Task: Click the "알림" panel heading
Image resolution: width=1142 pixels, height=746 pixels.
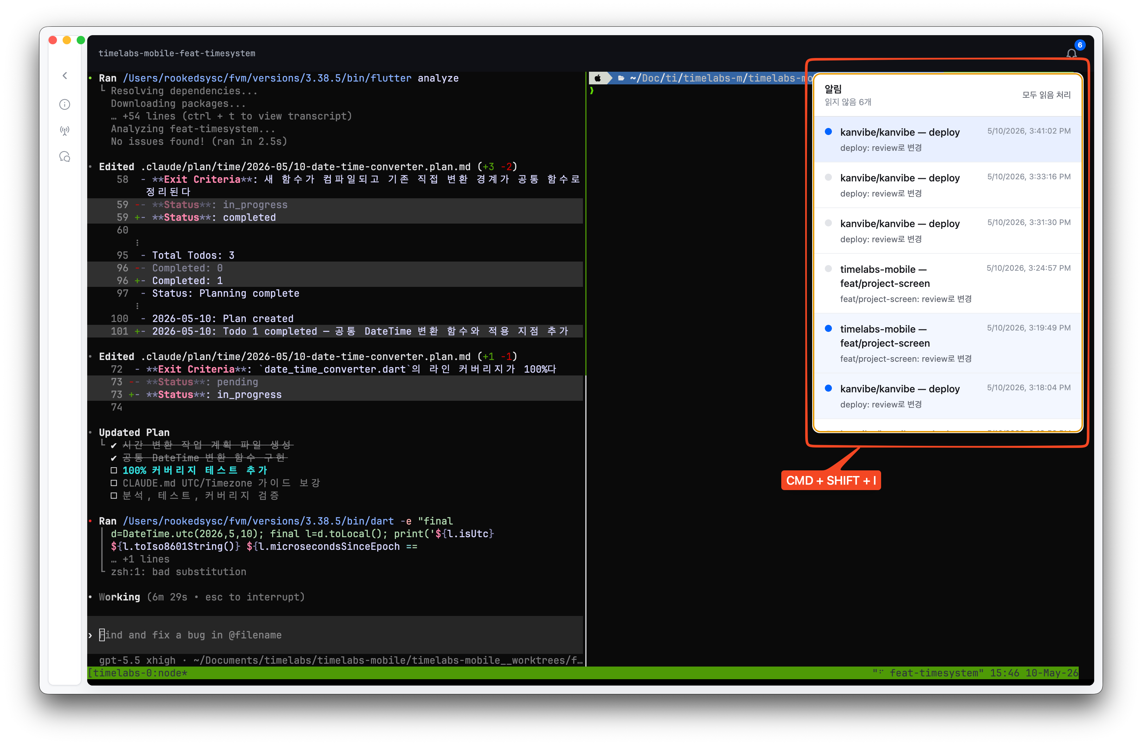Action: click(833, 89)
